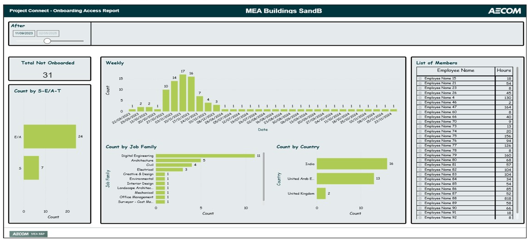Image resolution: width=532 pixels, height=240 pixels.
Task: Click the AECOM logo in the header
Action: coord(504,11)
